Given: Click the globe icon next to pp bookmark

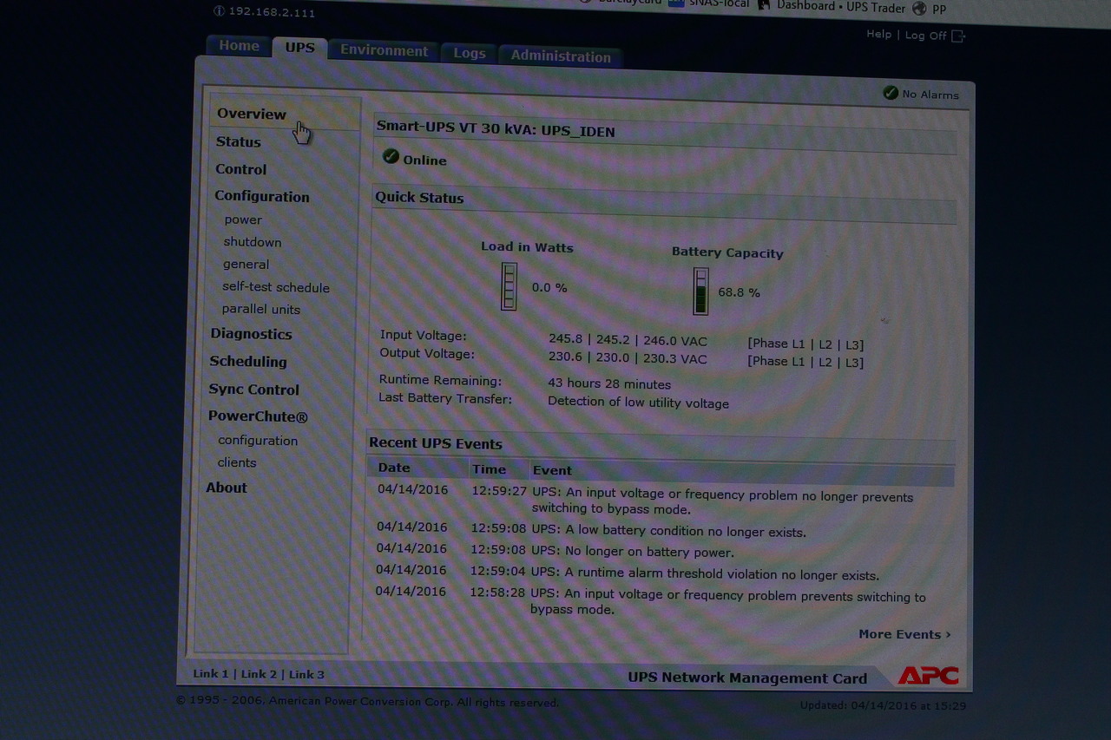Looking at the screenshot, I should coord(919,8).
